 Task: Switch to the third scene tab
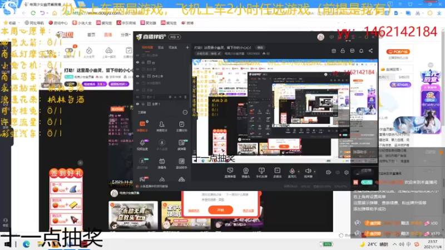172,47
